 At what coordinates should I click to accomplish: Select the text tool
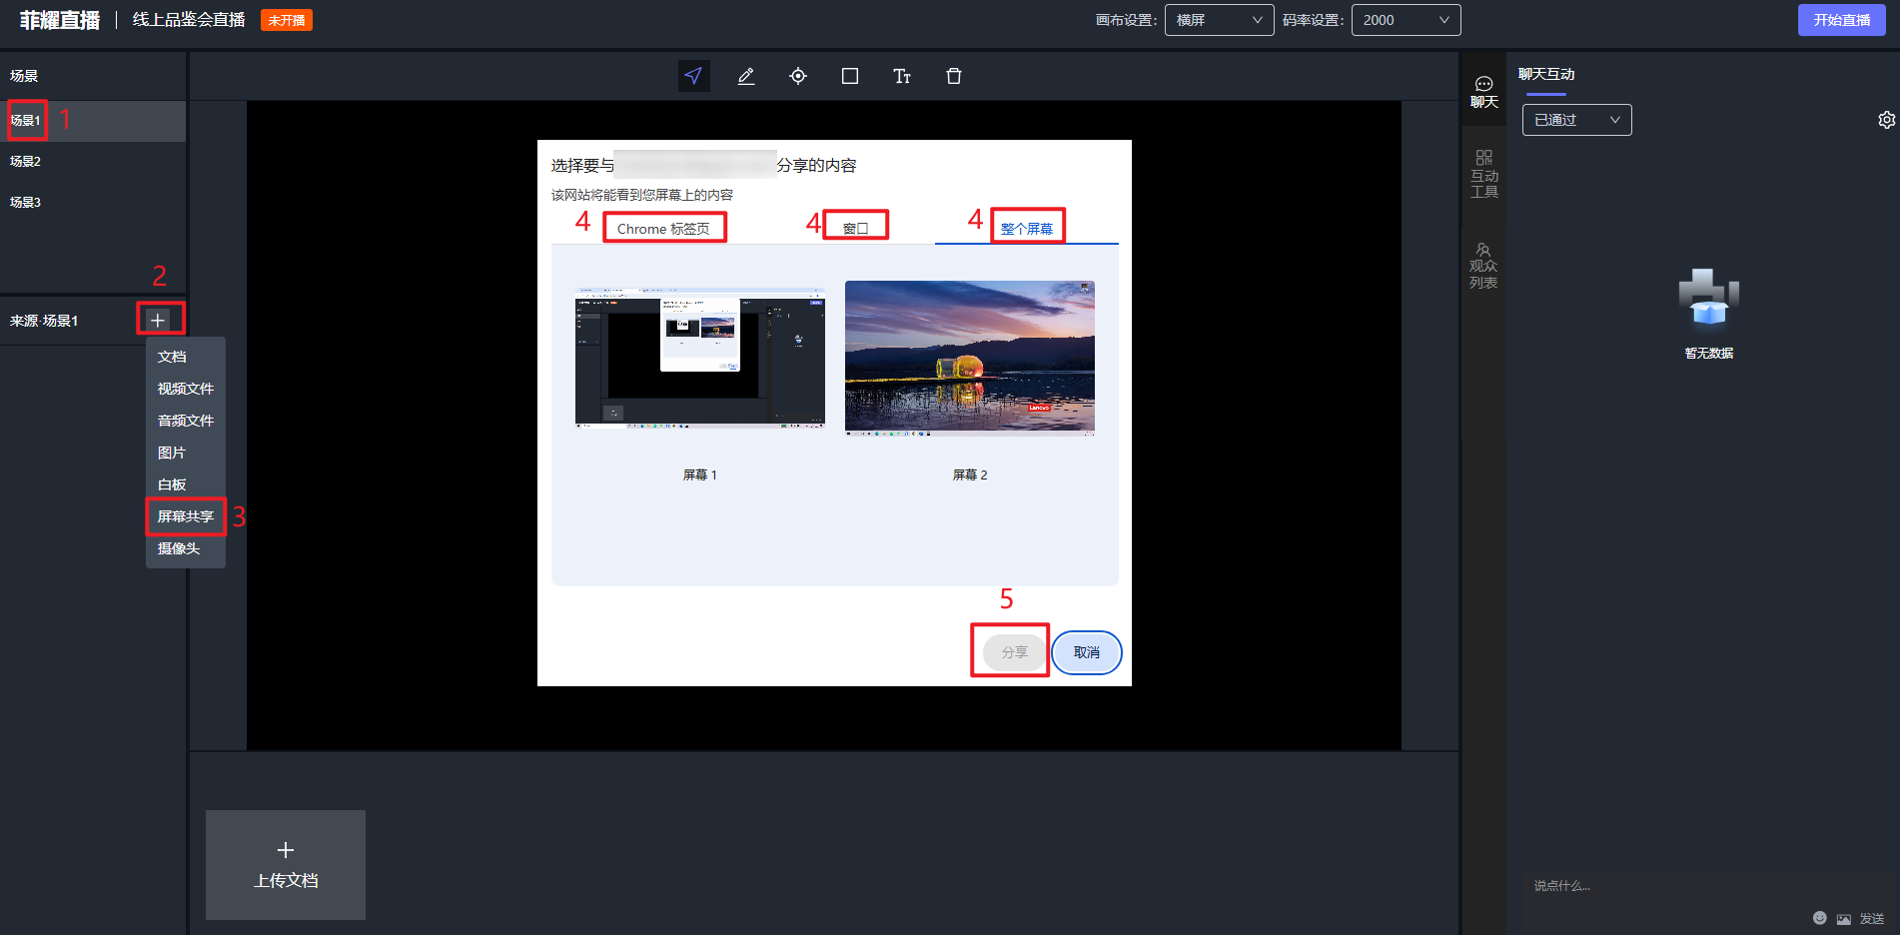coord(902,76)
